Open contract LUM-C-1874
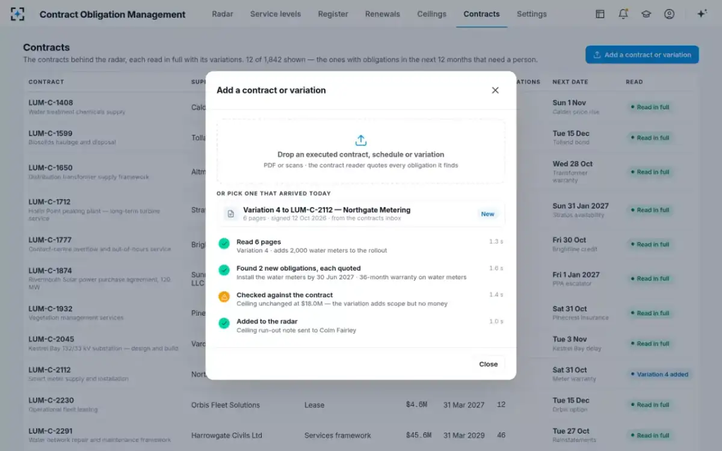This screenshot has width=722, height=451. (x=51, y=271)
